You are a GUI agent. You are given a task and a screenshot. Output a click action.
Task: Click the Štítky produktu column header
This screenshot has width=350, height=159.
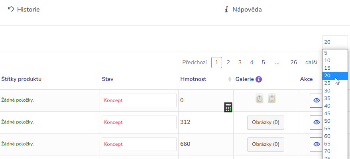pyautogui.click(x=22, y=79)
